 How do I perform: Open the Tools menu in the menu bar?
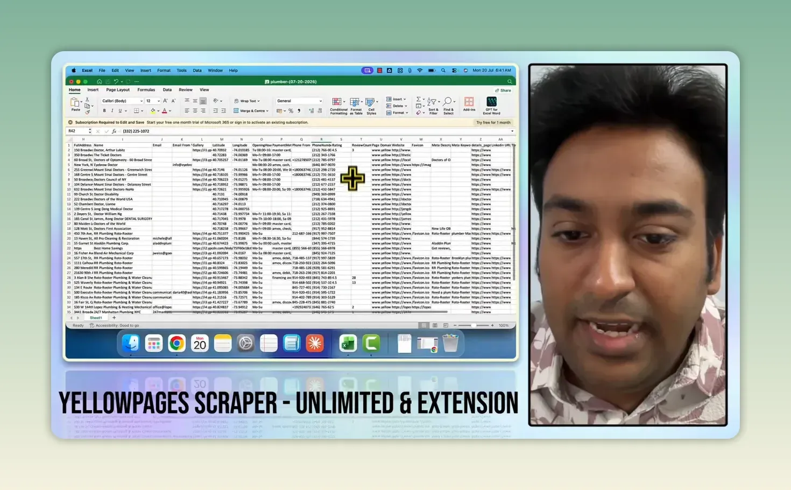(181, 71)
